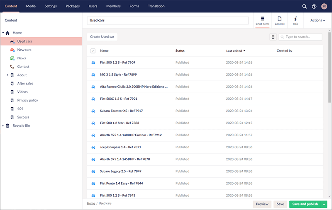Image resolution: width=332 pixels, height=210 pixels.
Task: Sort by the Name column header
Action: pyautogui.click(x=104, y=51)
